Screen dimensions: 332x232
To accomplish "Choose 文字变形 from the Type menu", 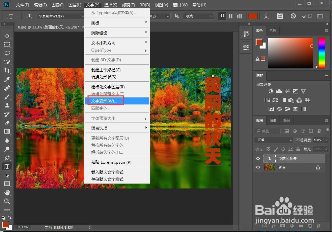I will [105, 100].
